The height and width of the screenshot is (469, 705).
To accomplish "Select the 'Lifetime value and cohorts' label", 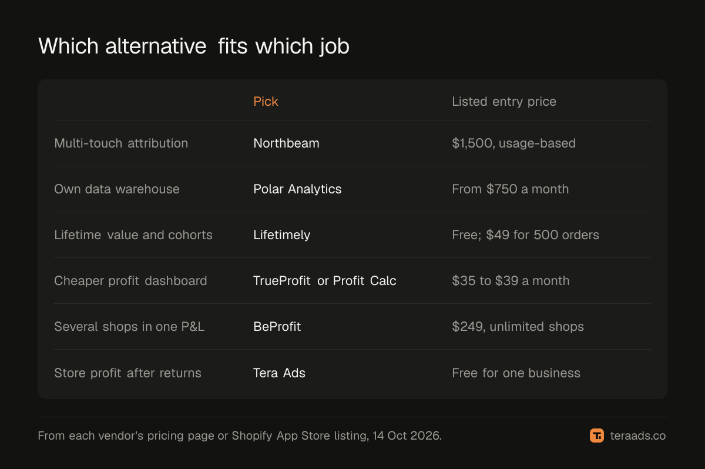I will pyautogui.click(x=133, y=235).
